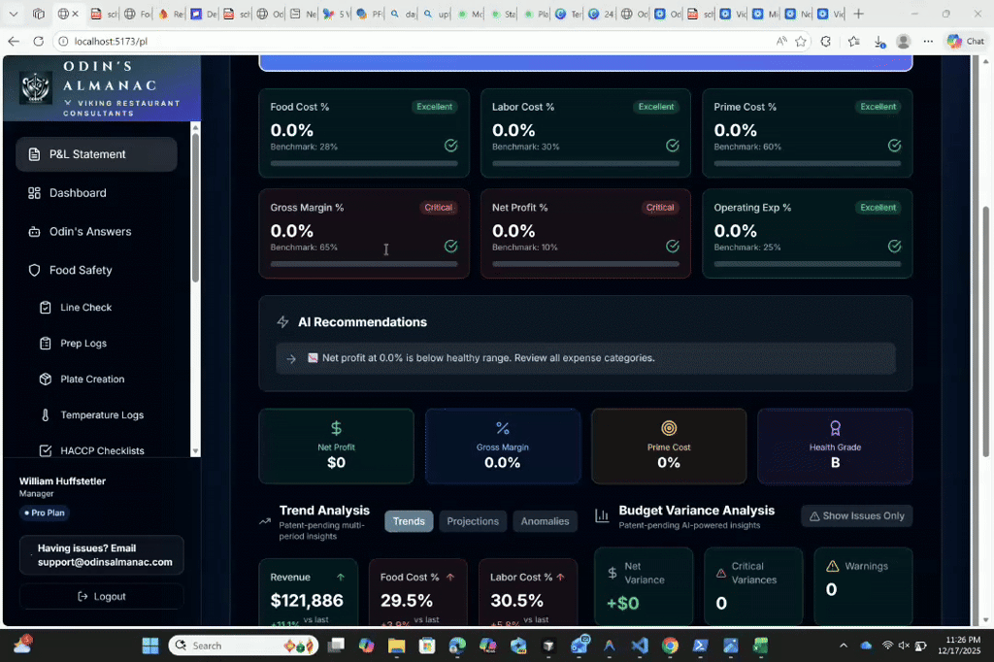Click the Health Grade ribbon icon card
Viewport: 994px width, 662px height.
(x=835, y=447)
